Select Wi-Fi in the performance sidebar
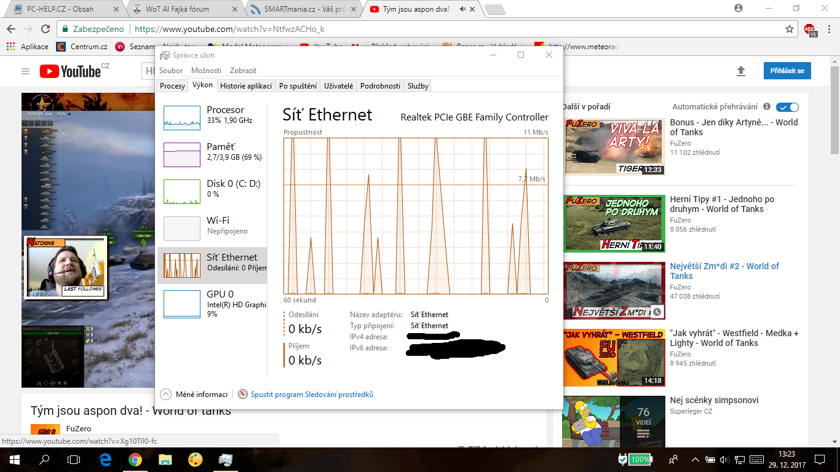 (212, 228)
